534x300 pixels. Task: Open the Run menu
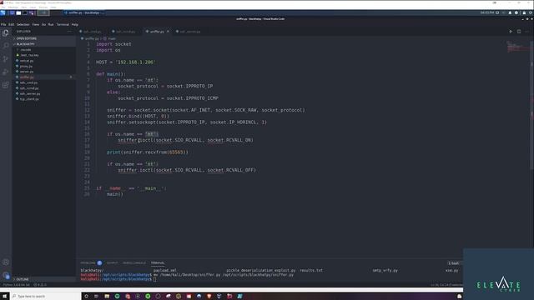pos(51,24)
